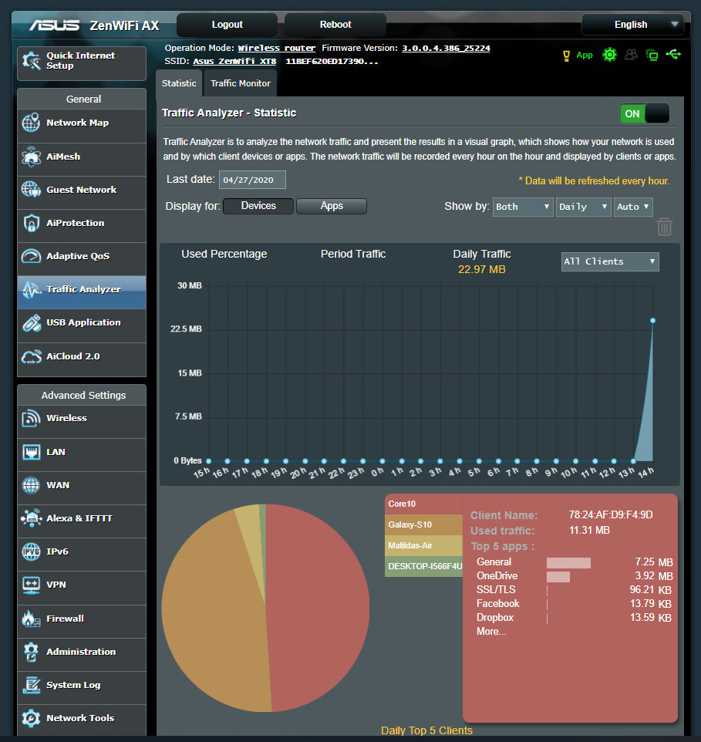
Task: Click the Last date input field
Action: 252,180
